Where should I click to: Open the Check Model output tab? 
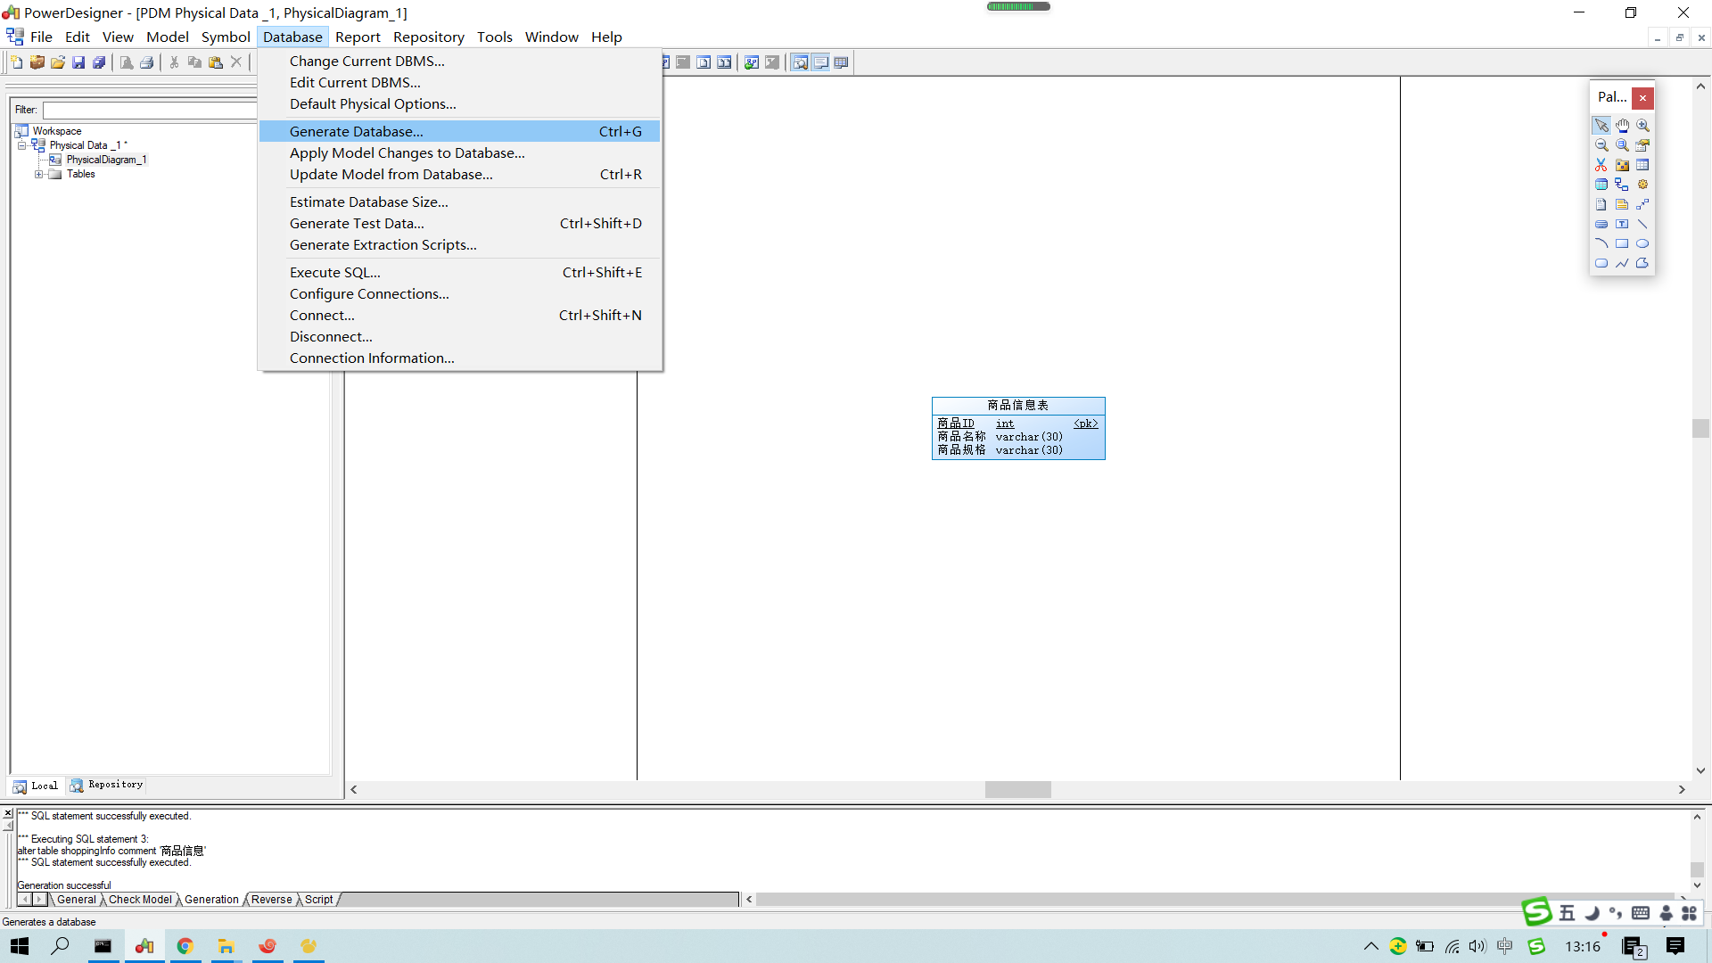pyautogui.click(x=140, y=899)
